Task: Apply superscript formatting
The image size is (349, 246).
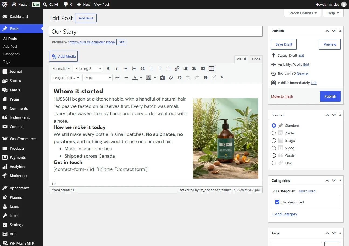Action: (x=214, y=77)
